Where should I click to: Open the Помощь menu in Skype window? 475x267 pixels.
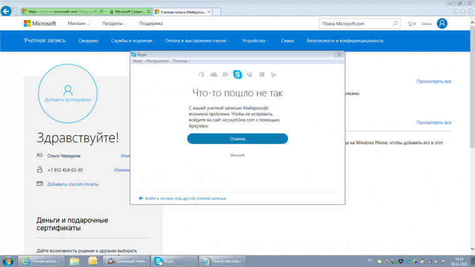(x=180, y=61)
